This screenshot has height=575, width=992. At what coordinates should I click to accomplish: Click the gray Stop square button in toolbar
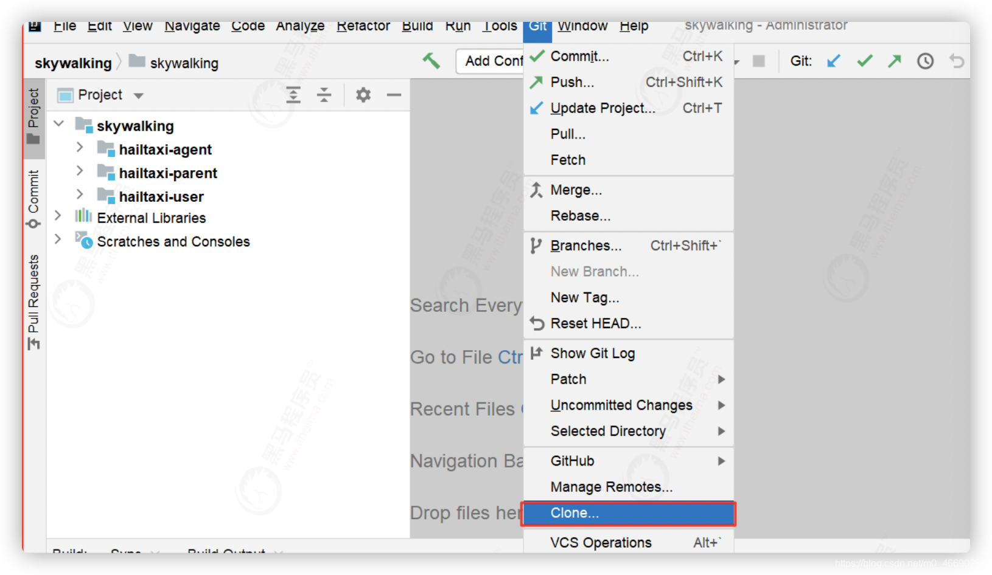pyautogui.click(x=758, y=61)
